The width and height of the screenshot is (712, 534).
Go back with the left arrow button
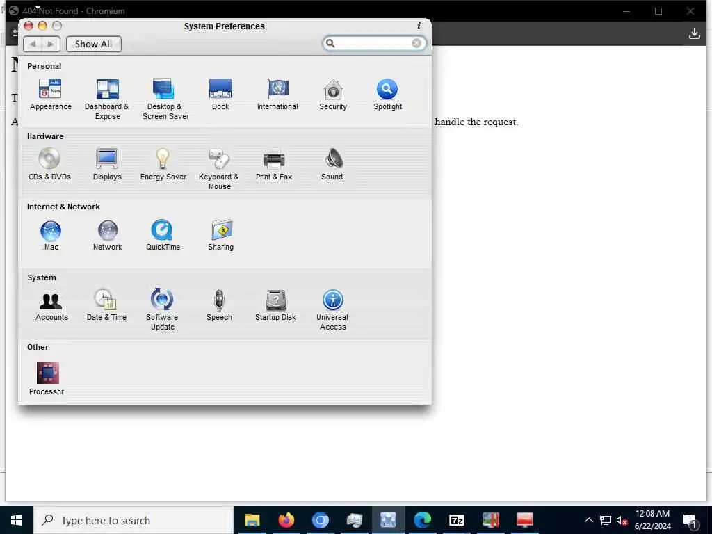tap(32, 44)
